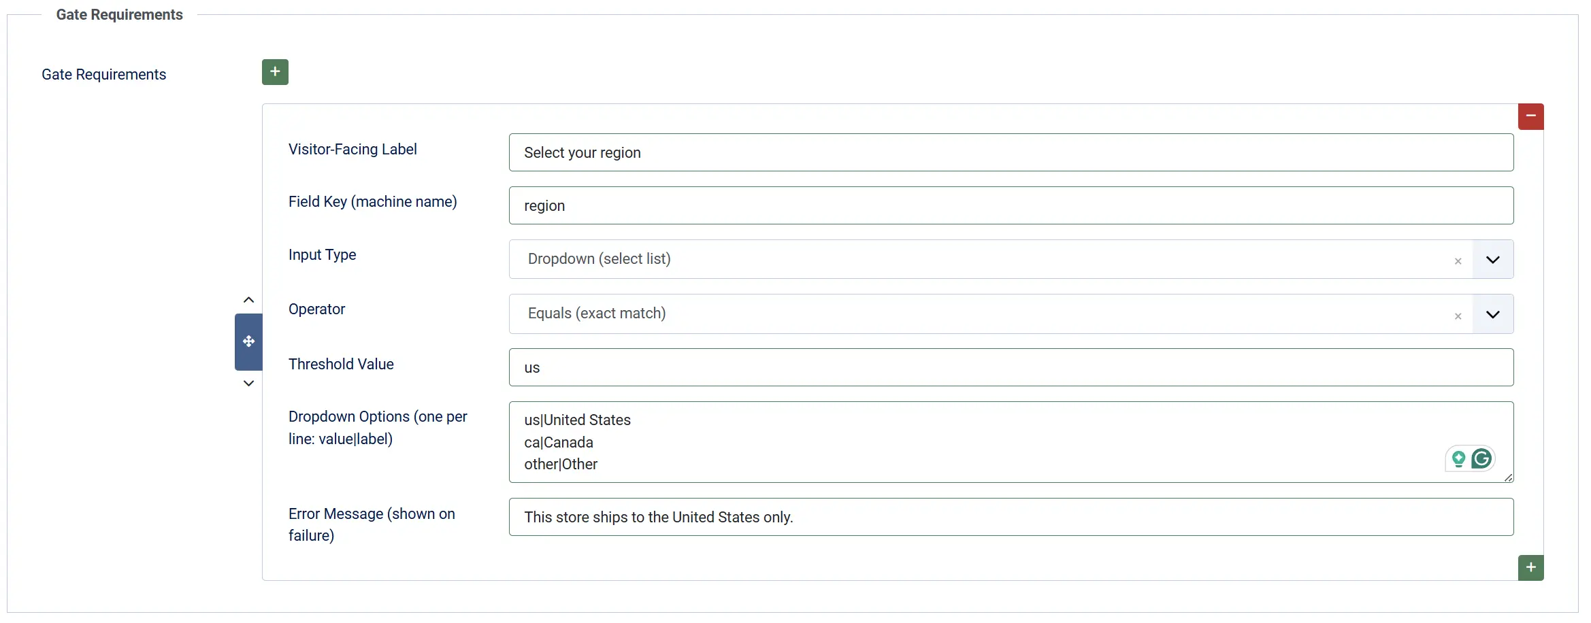
Task: Move requirement up with the up chevron
Action: coord(248,300)
